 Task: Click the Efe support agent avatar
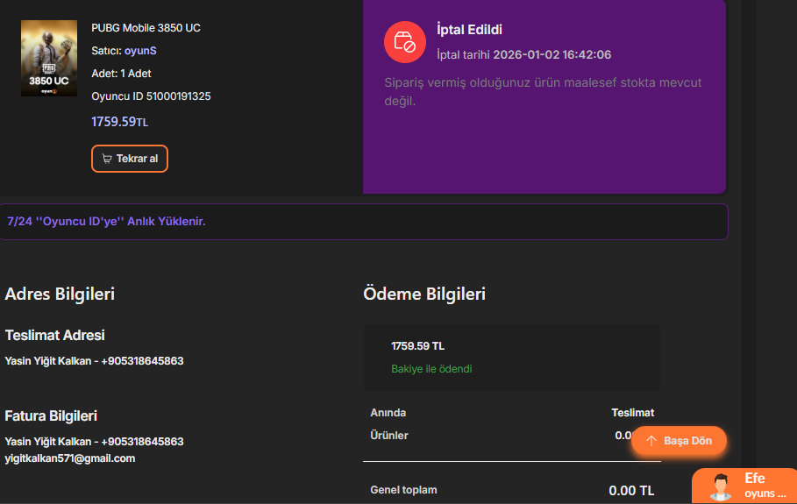point(720,486)
